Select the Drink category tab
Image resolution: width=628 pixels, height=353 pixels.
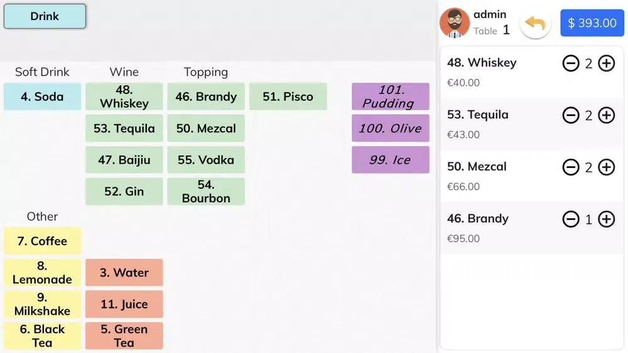click(45, 16)
